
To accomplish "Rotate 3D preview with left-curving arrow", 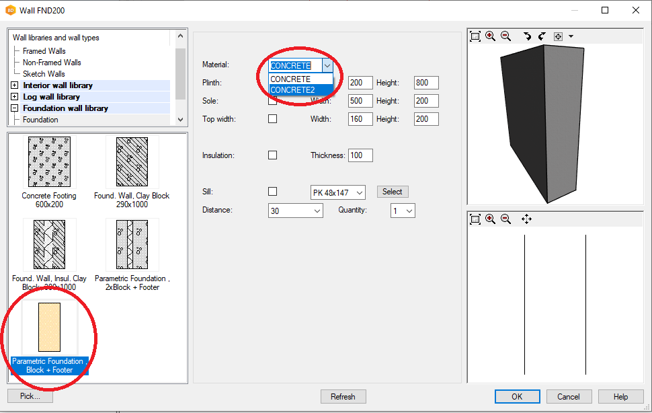I will tap(542, 36).
